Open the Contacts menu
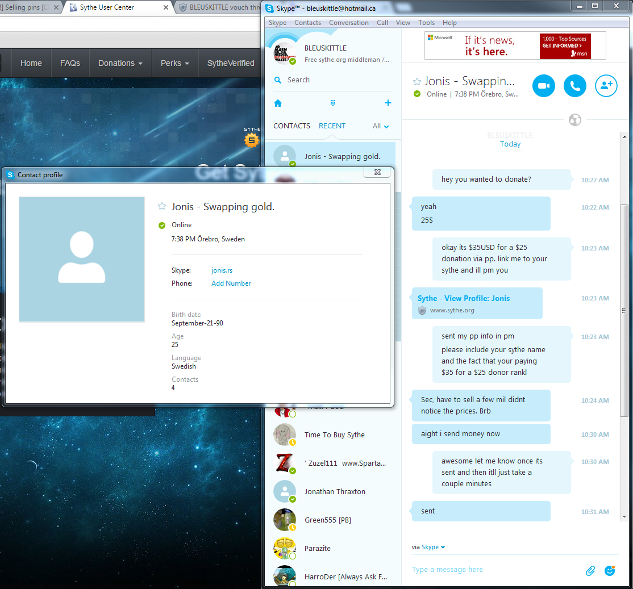 click(307, 23)
